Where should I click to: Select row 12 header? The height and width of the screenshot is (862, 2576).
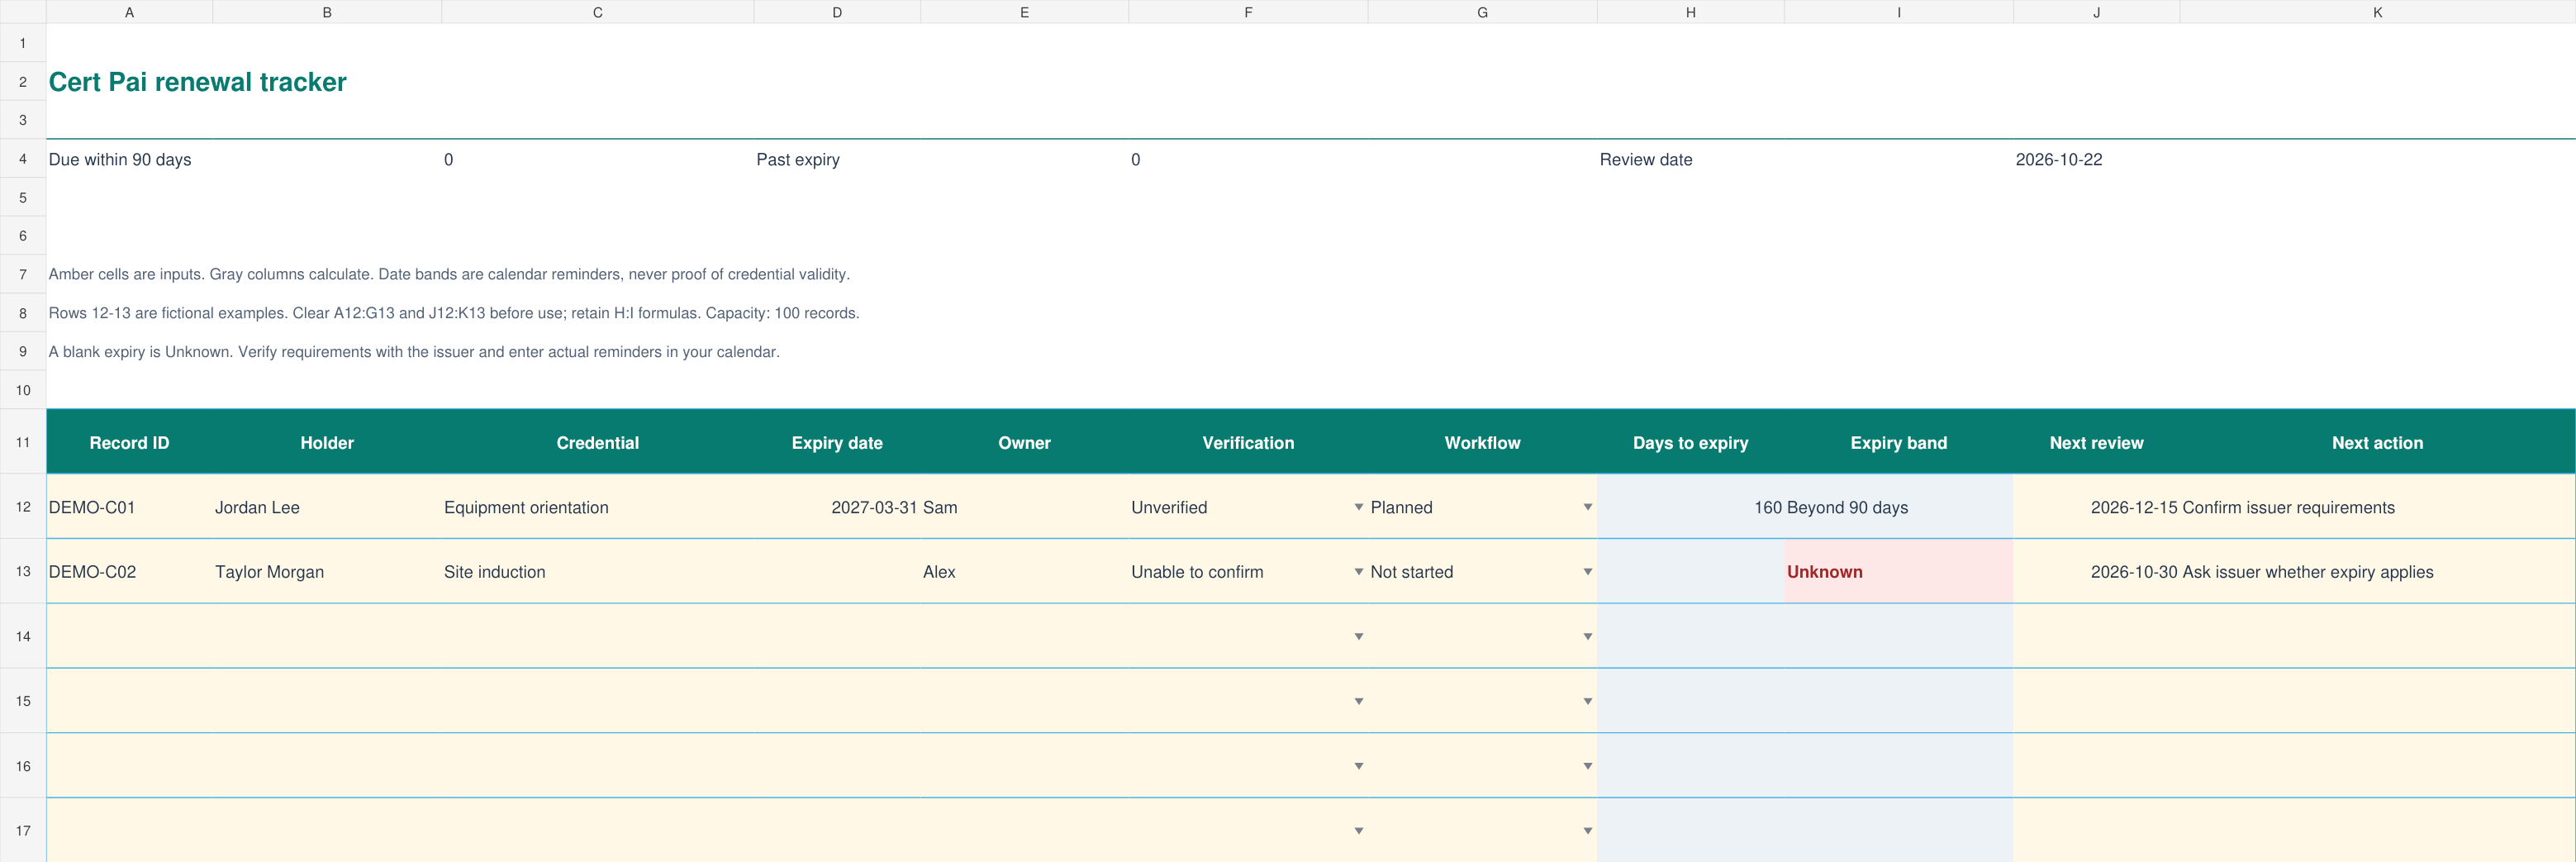pos(23,507)
